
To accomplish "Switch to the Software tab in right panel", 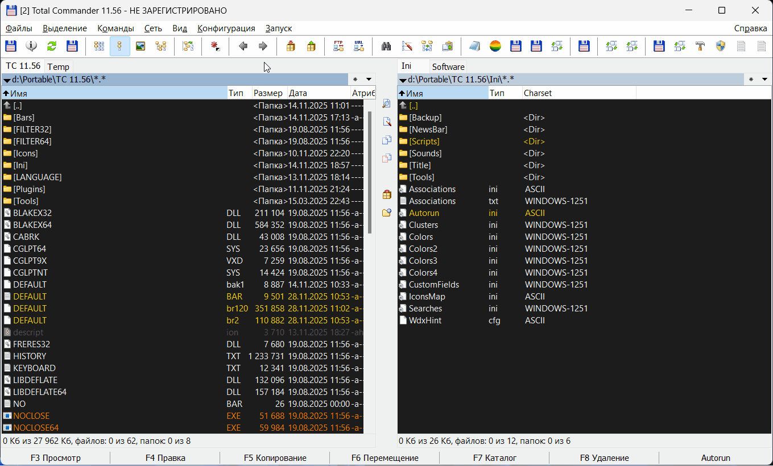I will pos(448,66).
